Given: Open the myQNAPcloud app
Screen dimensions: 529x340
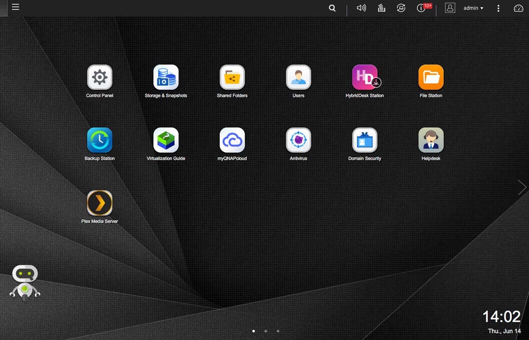Looking at the screenshot, I should (232, 140).
